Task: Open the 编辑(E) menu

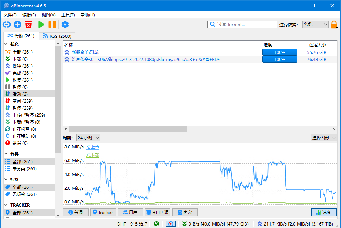Action: coord(29,15)
